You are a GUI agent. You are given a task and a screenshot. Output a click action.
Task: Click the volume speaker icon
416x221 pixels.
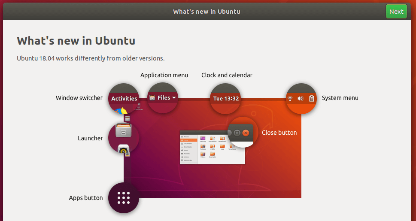pos(301,98)
